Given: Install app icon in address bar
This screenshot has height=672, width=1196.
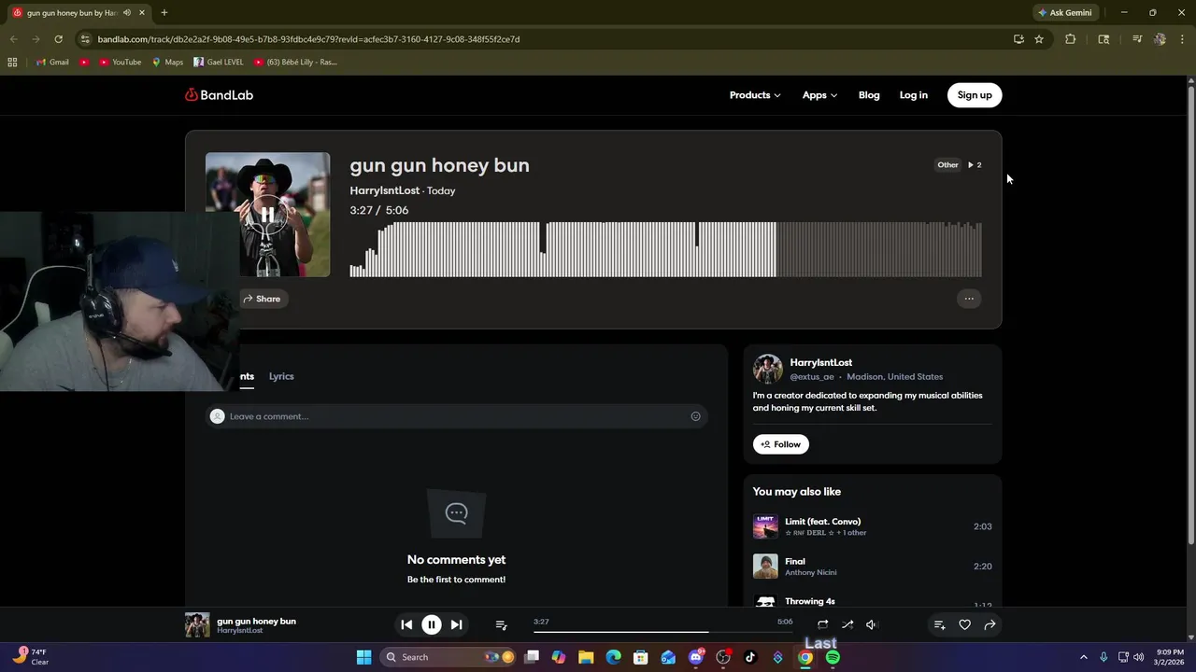Looking at the screenshot, I should [x=1018, y=39].
